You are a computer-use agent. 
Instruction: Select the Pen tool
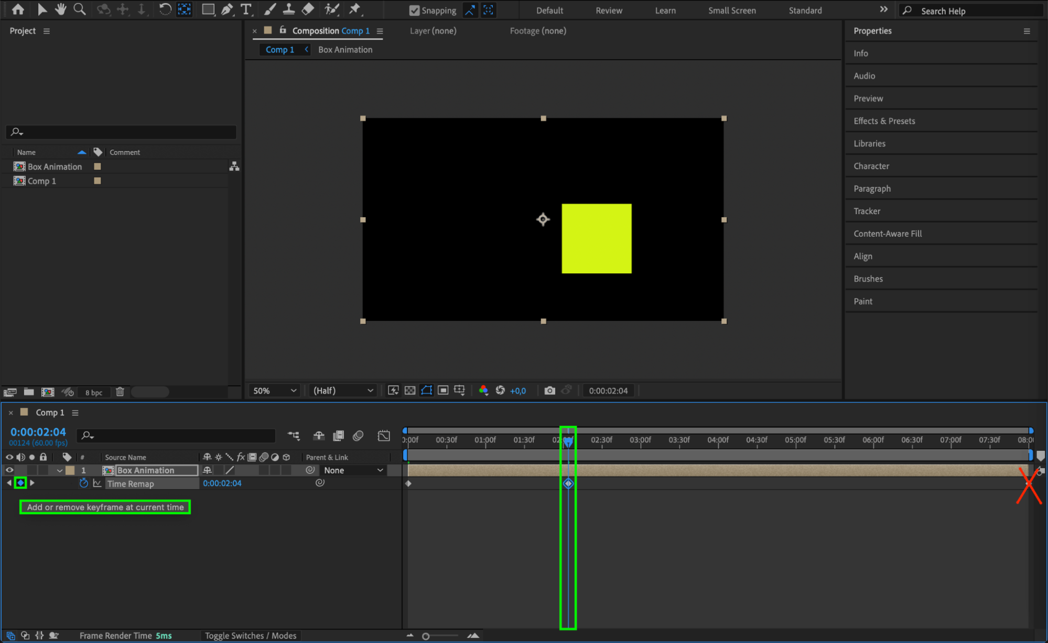227,9
